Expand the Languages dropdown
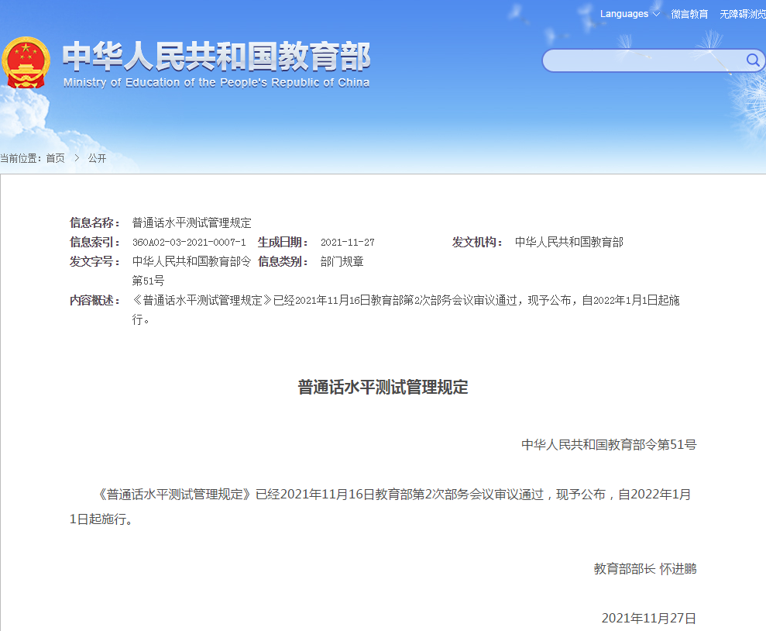This screenshot has height=631, width=766. [623, 13]
